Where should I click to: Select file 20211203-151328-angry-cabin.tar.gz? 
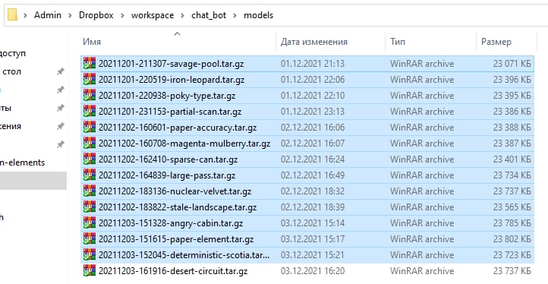(171, 223)
